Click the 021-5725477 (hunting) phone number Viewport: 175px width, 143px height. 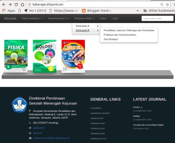pos(46,123)
